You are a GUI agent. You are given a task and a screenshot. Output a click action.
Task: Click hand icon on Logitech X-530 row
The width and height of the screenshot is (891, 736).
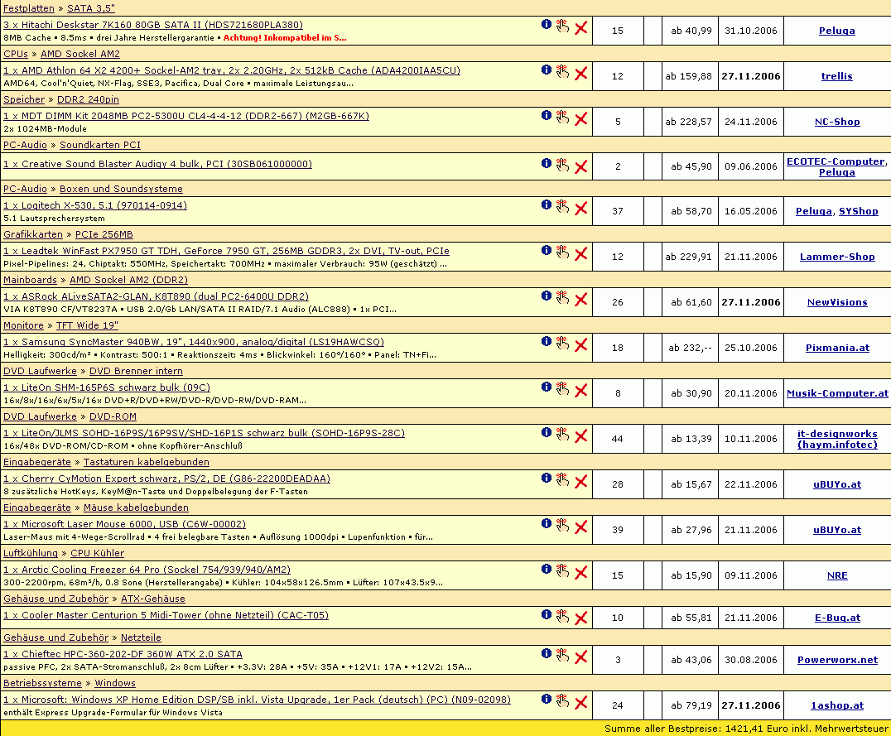562,206
